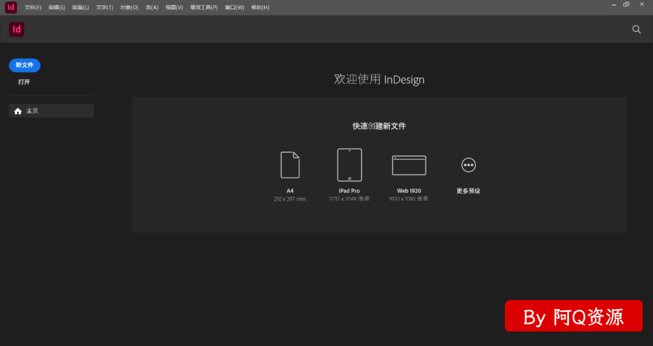The height and width of the screenshot is (346, 653).
Task: Minimize the InDesign window
Action: pyautogui.click(x=614, y=5)
